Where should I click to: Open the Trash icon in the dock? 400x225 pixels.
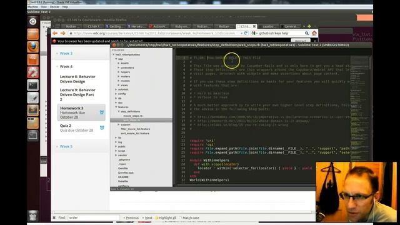click(x=33, y=216)
